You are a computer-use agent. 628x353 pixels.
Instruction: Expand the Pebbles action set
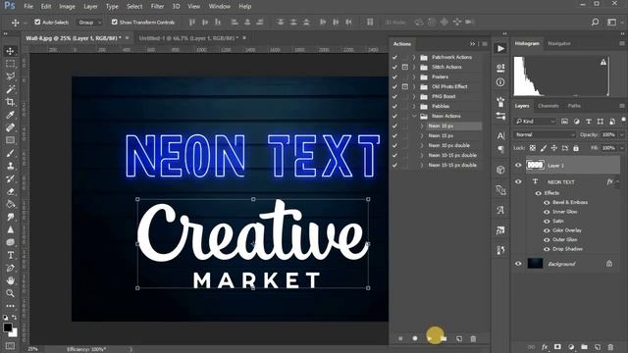(414, 106)
